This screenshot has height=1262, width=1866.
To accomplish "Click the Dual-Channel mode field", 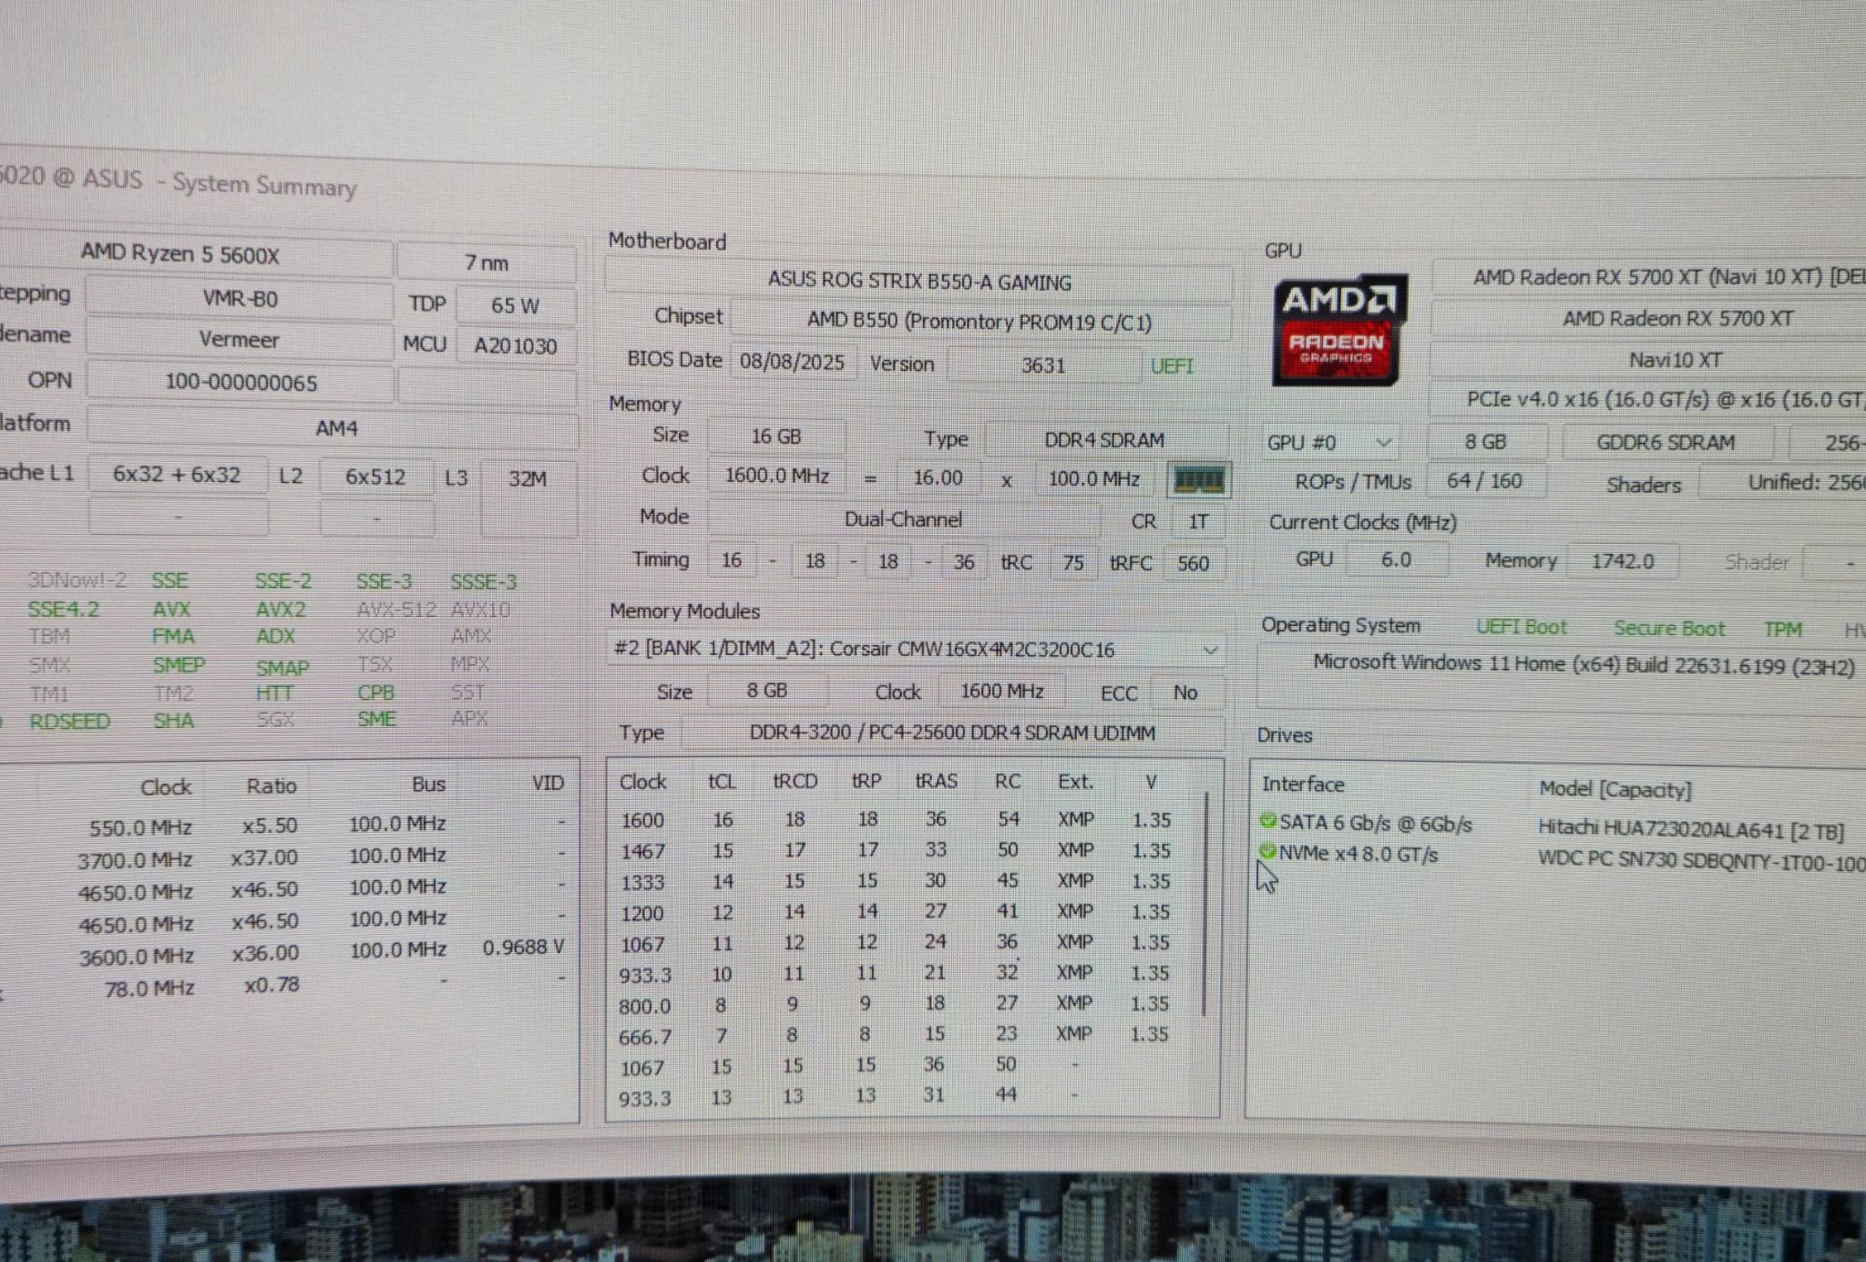I will pyautogui.click(x=903, y=519).
